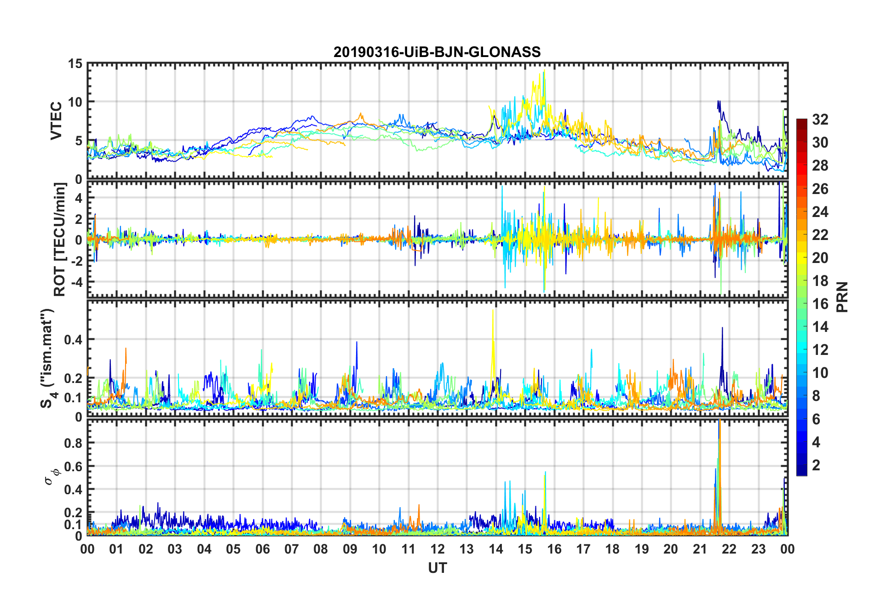
Task: Click colorbar tick value 18
Action: (x=820, y=280)
